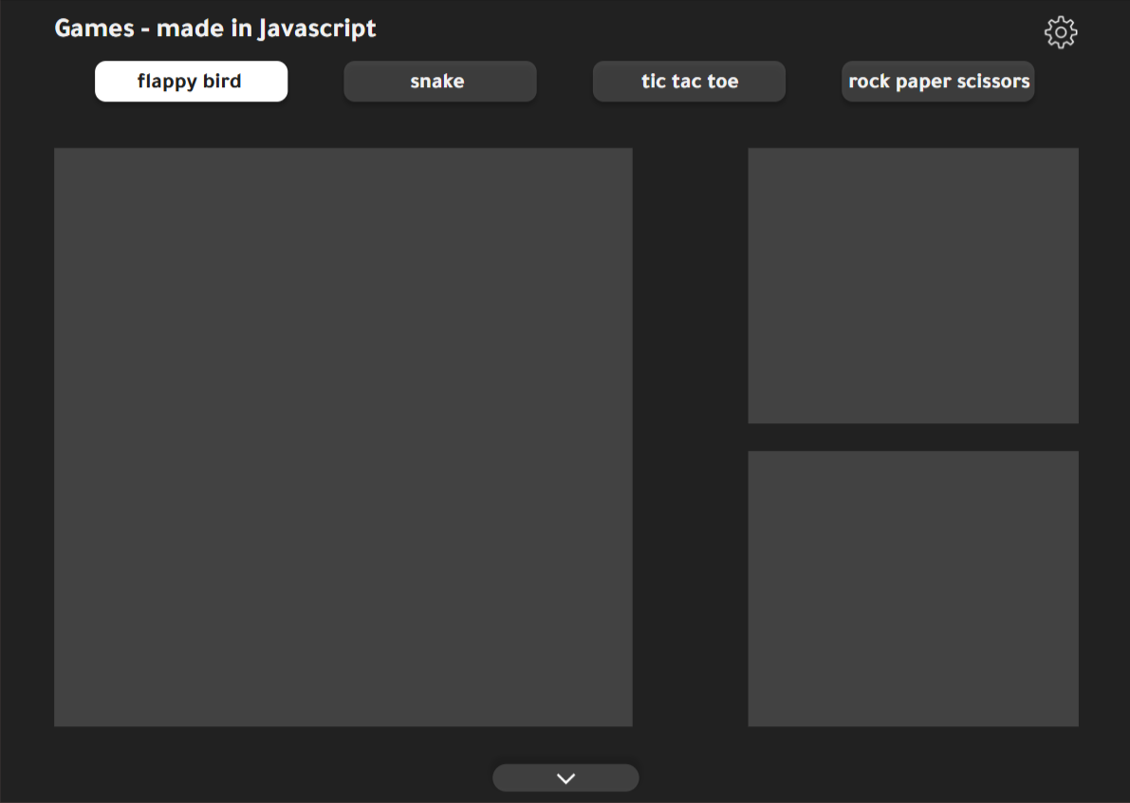Focus the main flappy bird play area
The image size is (1130, 803).
(343, 437)
